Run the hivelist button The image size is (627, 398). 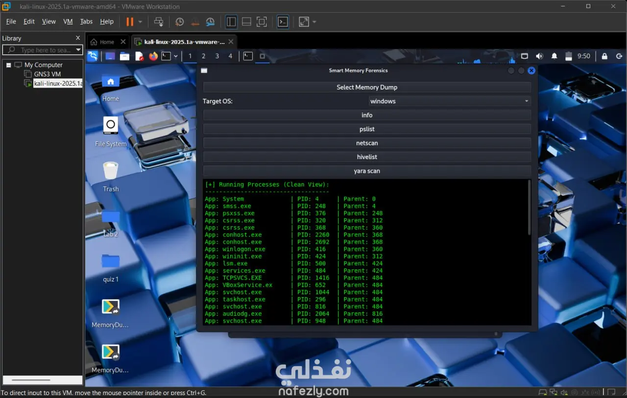367,157
